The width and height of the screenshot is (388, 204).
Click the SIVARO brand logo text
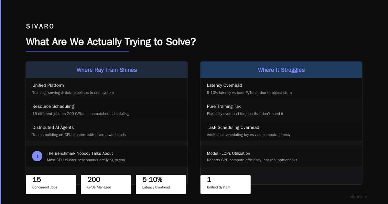point(40,26)
